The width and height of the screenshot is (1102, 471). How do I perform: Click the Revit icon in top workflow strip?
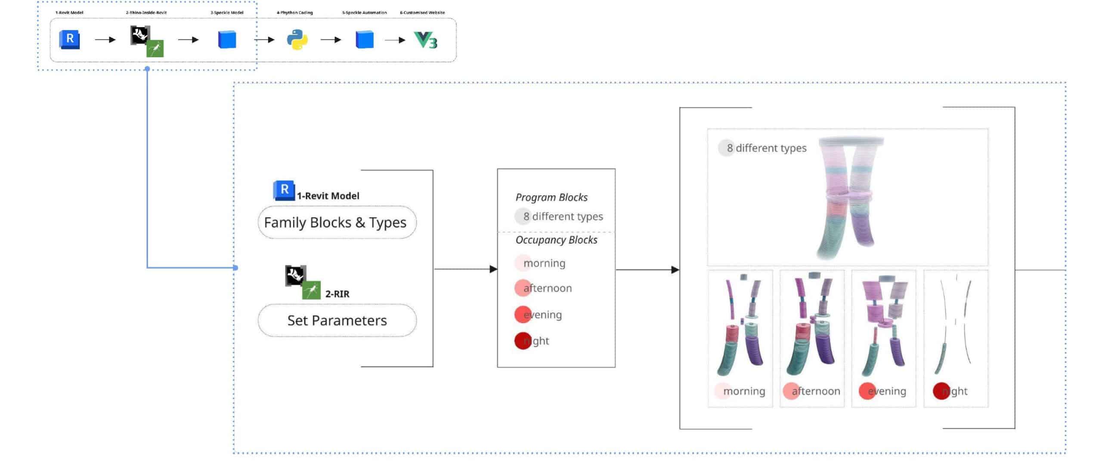pos(69,40)
